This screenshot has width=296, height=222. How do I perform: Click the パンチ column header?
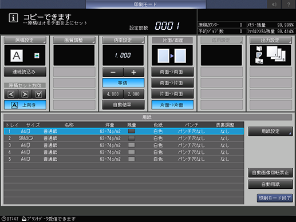[191, 125]
